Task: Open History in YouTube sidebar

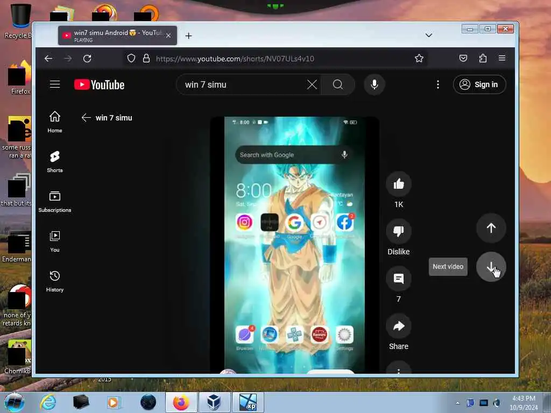Action: coord(55,281)
